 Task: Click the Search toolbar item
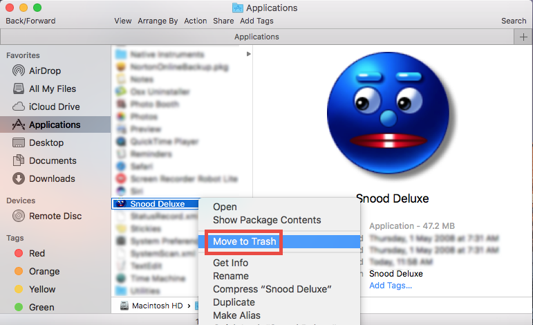click(x=514, y=21)
